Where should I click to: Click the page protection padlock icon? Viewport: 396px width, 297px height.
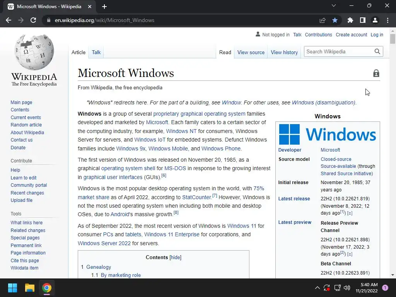point(376,73)
